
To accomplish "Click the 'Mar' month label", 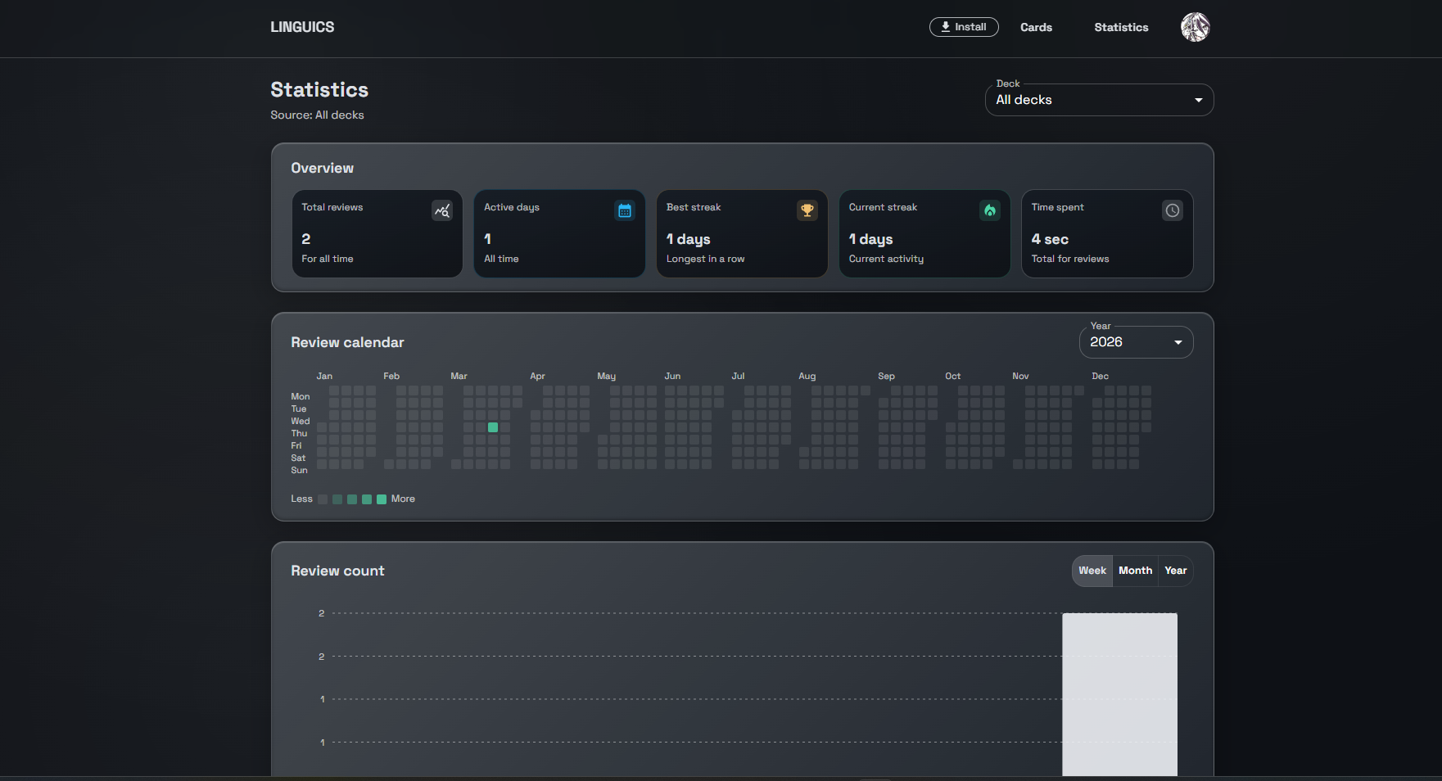I will (459, 377).
